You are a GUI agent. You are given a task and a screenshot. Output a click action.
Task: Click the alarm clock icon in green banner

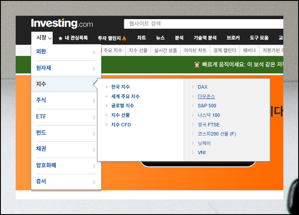click(197, 64)
